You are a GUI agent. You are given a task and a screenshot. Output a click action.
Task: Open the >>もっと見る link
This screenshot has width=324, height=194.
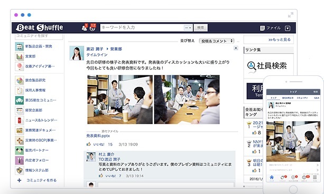pos(280,40)
